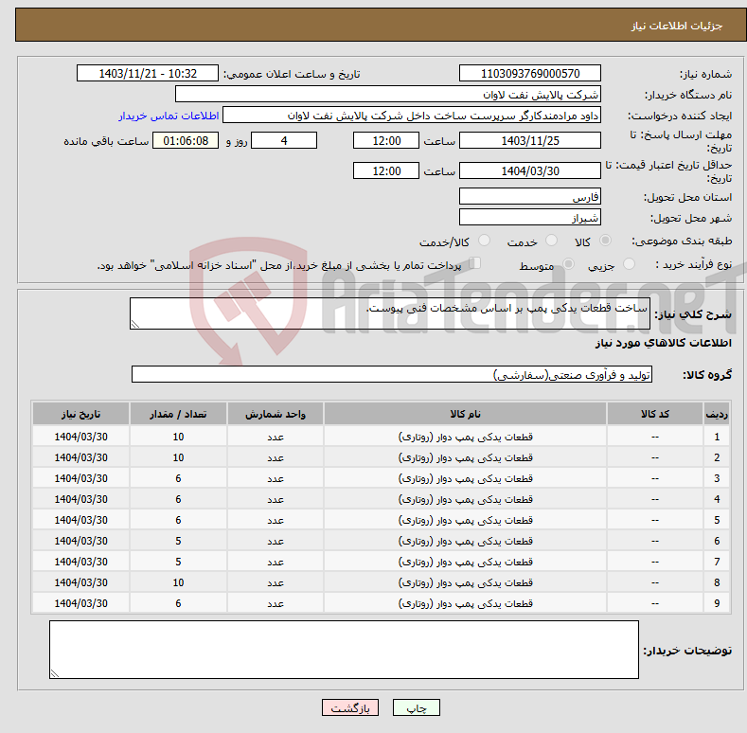Click the delivery province field فارس
Image resolution: width=747 pixels, height=733 pixels.
[x=530, y=196]
